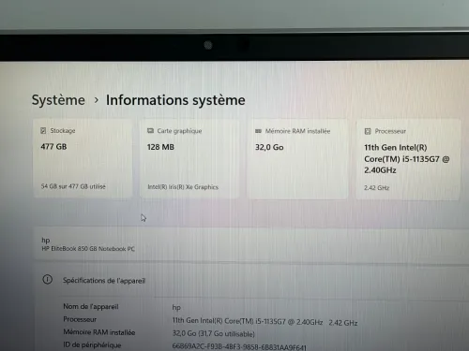
Task: Go back to Système in the breadcrumb
Action: coord(58,100)
